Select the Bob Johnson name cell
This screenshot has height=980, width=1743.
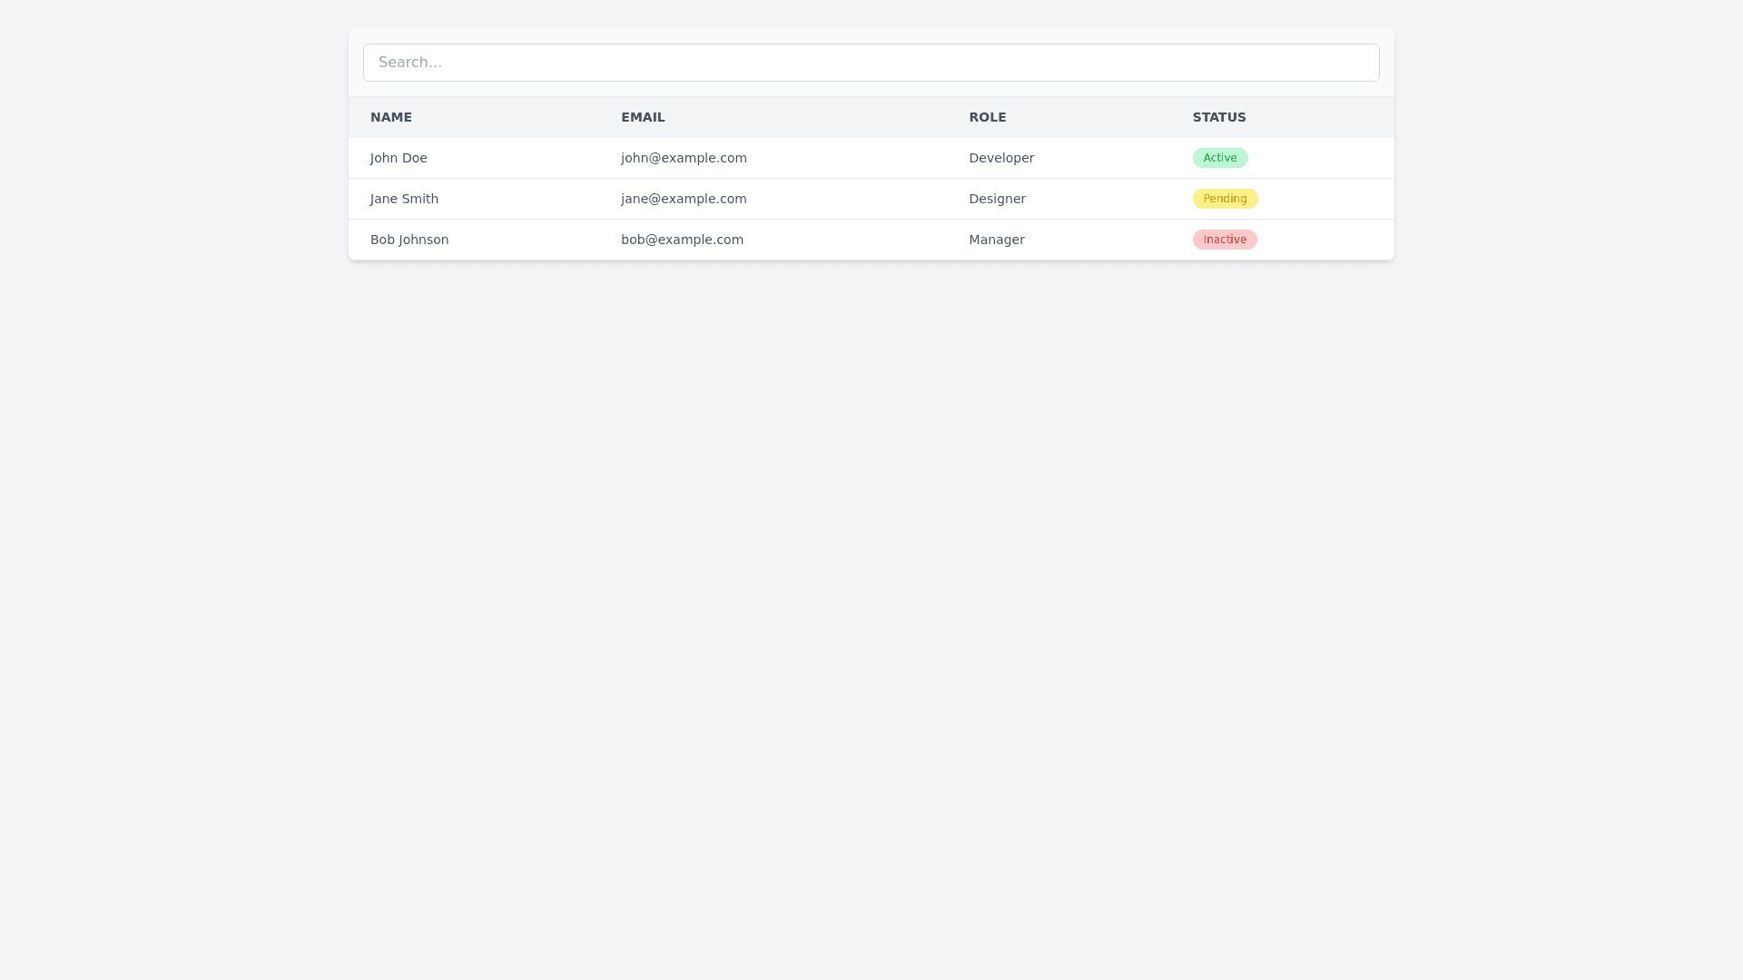coord(409,240)
